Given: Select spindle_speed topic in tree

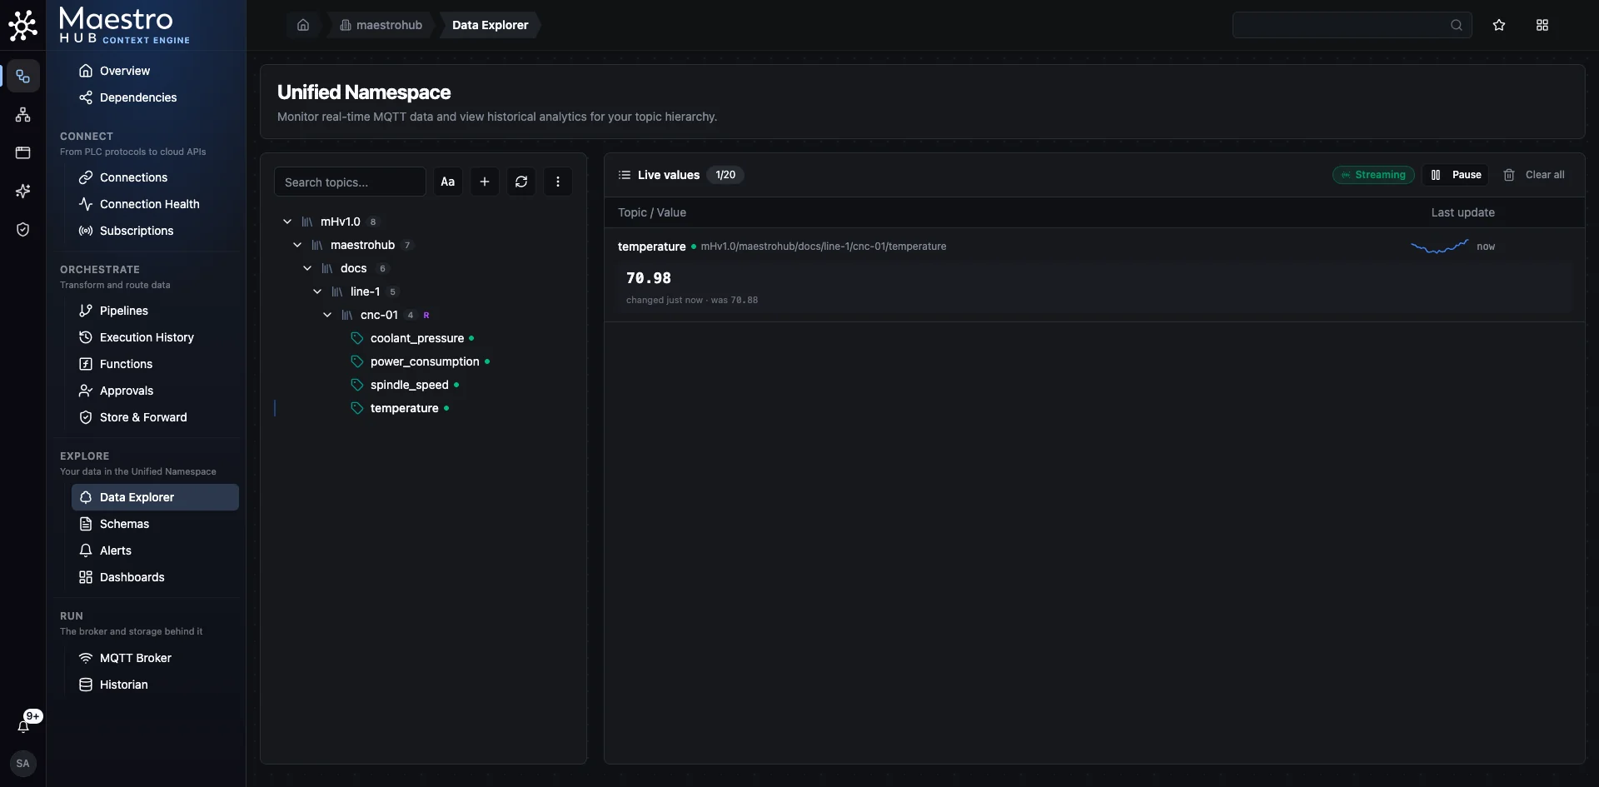Looking at the screenshot, I should [410, 385].
